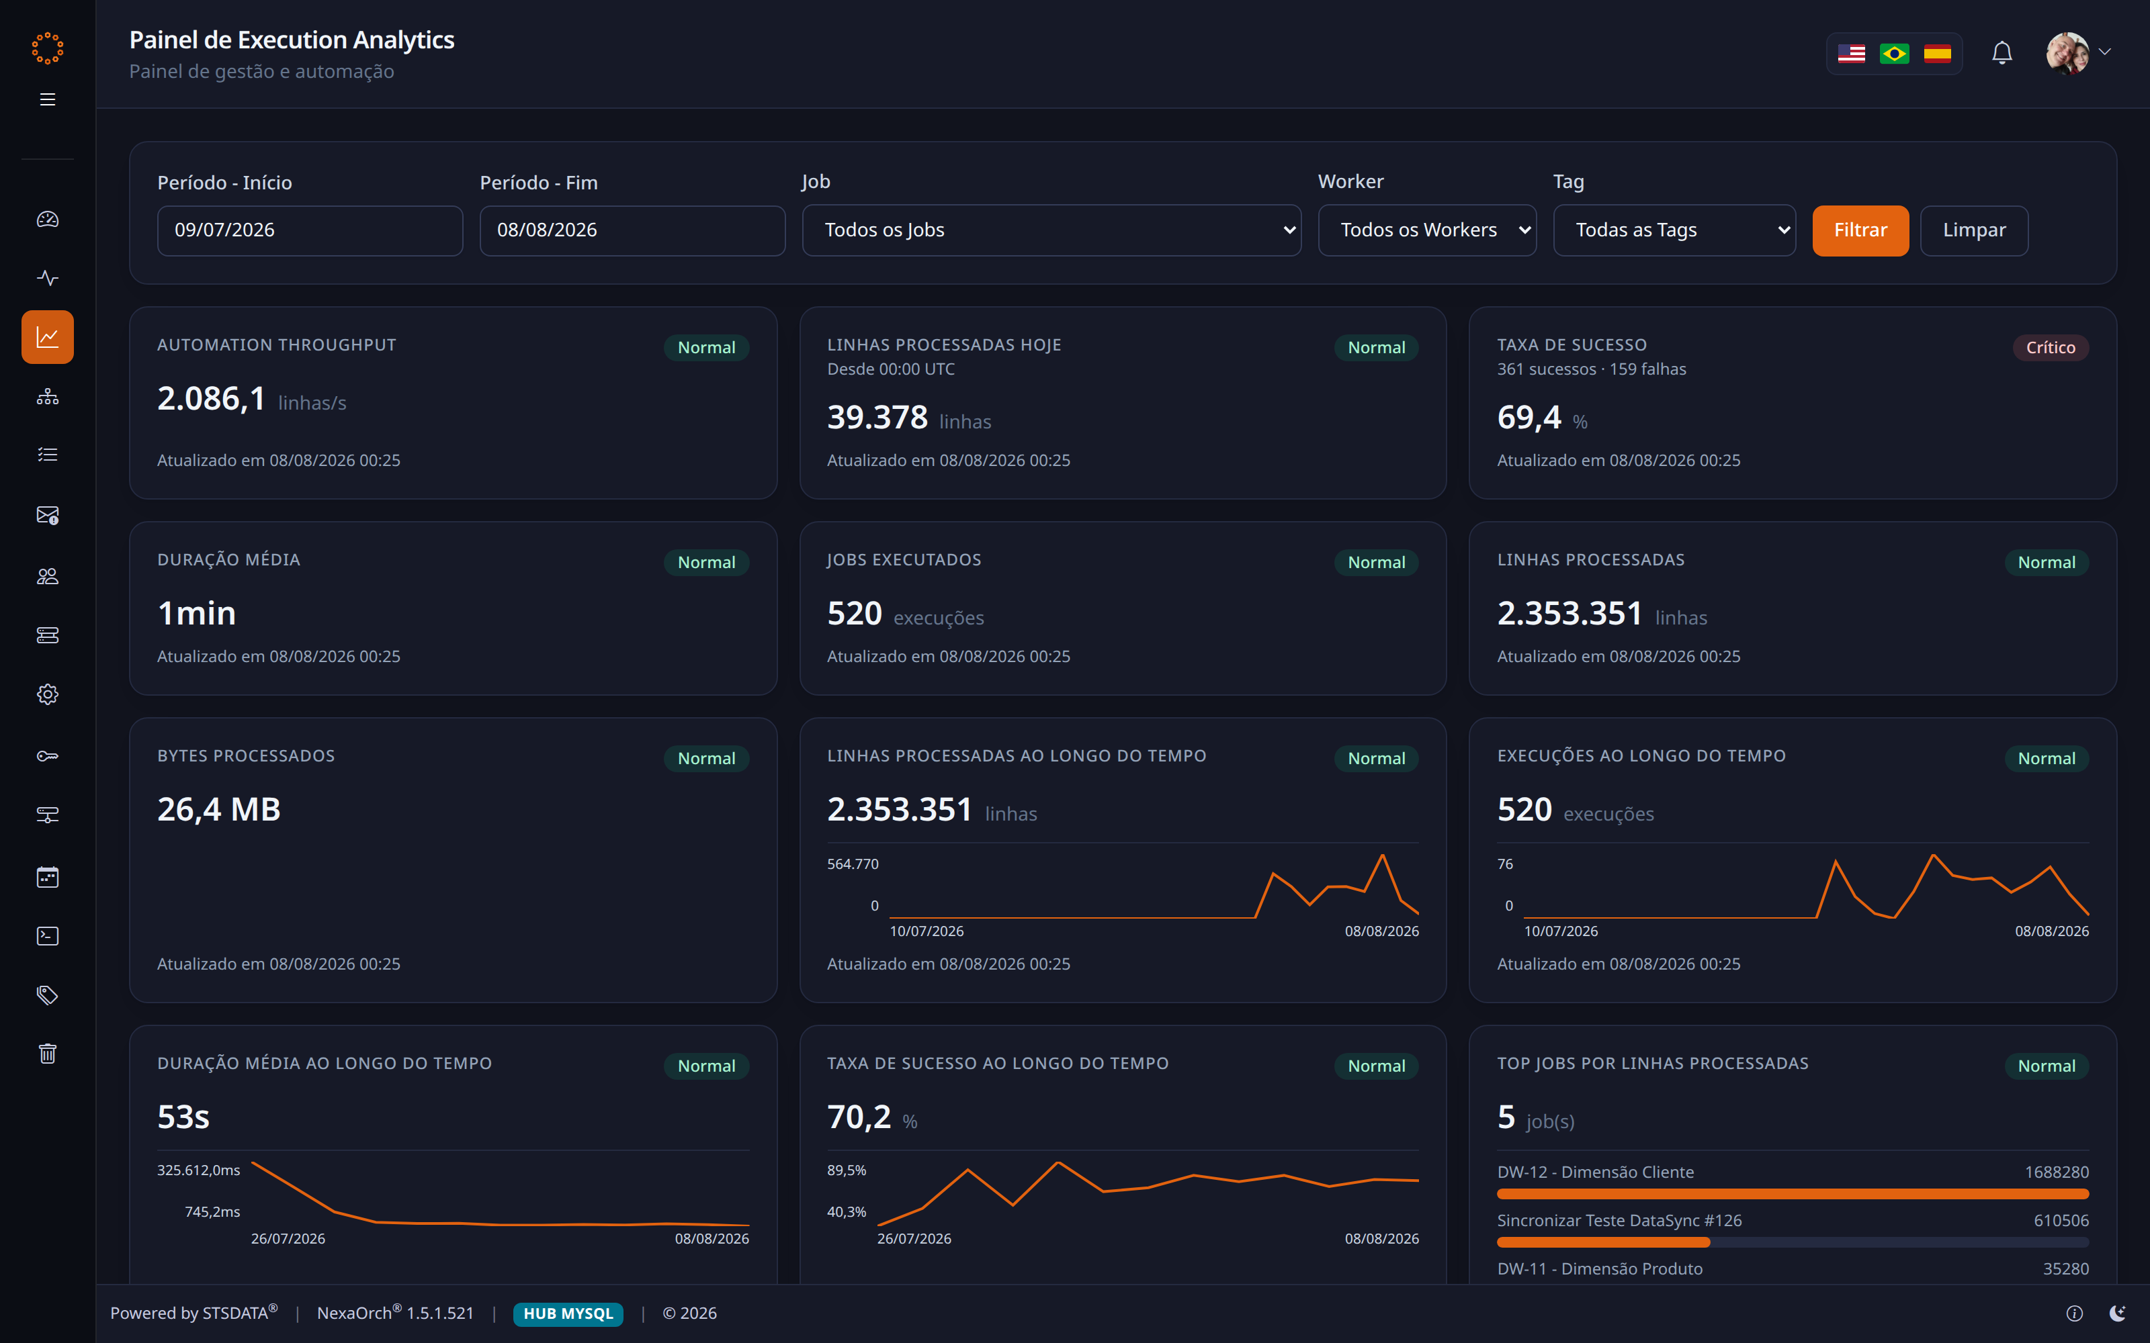Select the analytics line chart icon
This screenshot has height=1343, width=2150.
[x=48, y=336]
